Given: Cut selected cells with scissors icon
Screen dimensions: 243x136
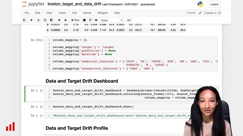Looking at the screenshot, I should tap(39, 20).
